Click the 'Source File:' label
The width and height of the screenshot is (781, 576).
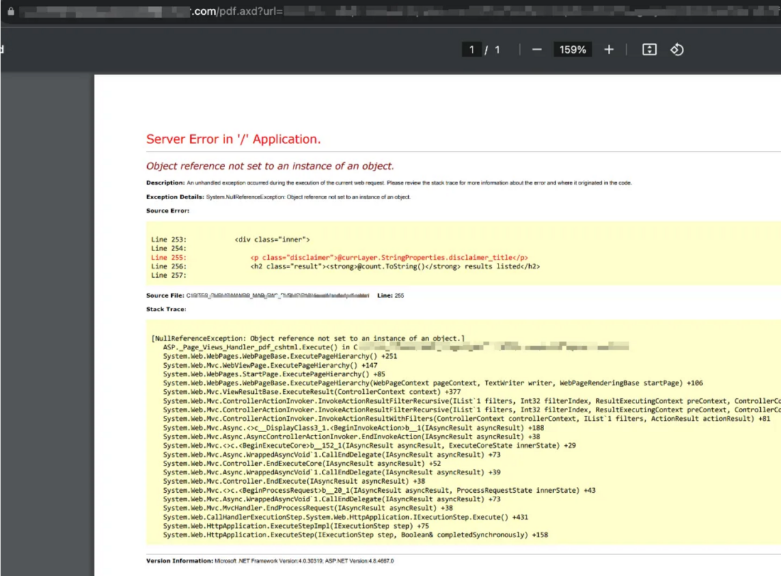(165, 295)
